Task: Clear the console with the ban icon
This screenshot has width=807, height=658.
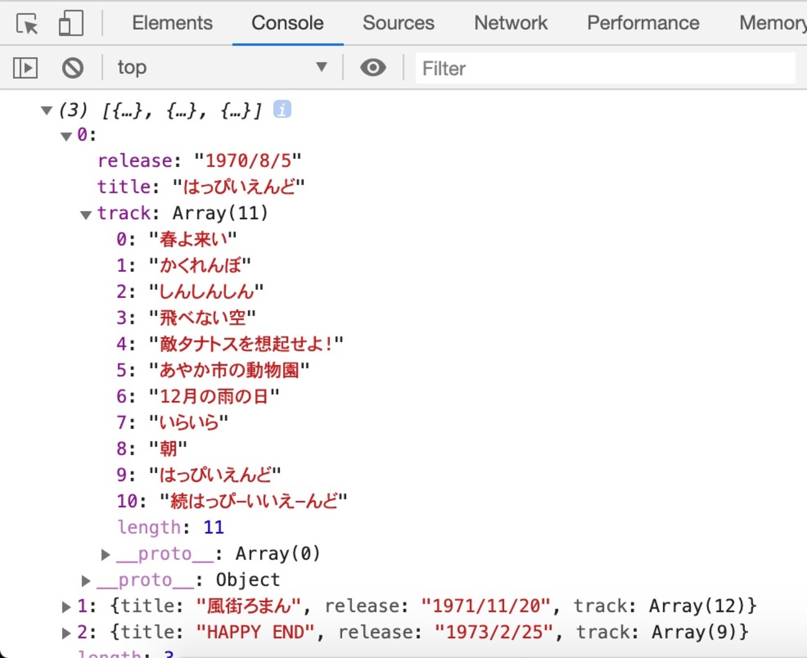Action: pos(73,68)
